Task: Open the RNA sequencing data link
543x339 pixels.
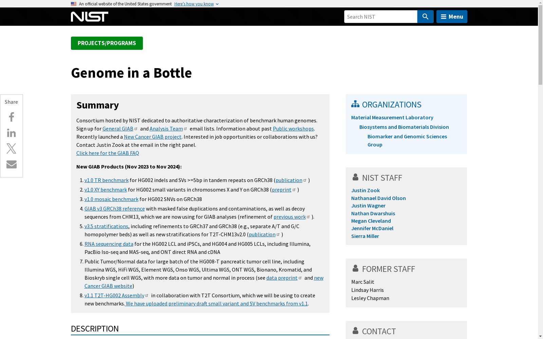Action: [x=109, y=244]
